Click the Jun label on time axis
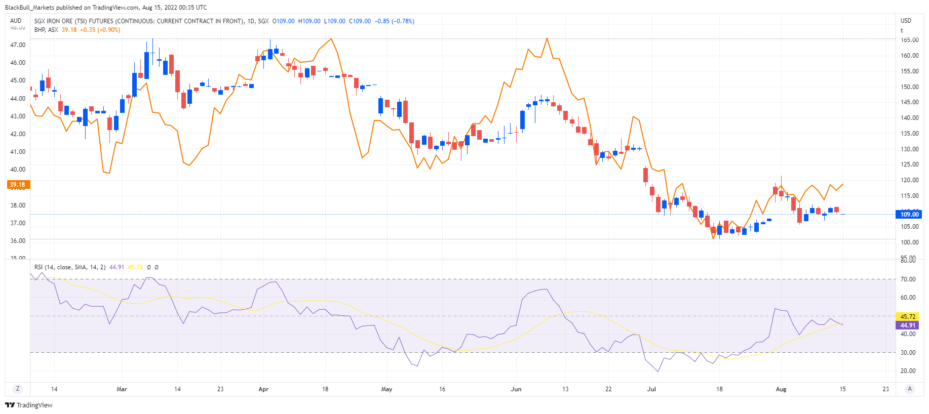Viewport: 929px width, 414px height. [516, 389]
